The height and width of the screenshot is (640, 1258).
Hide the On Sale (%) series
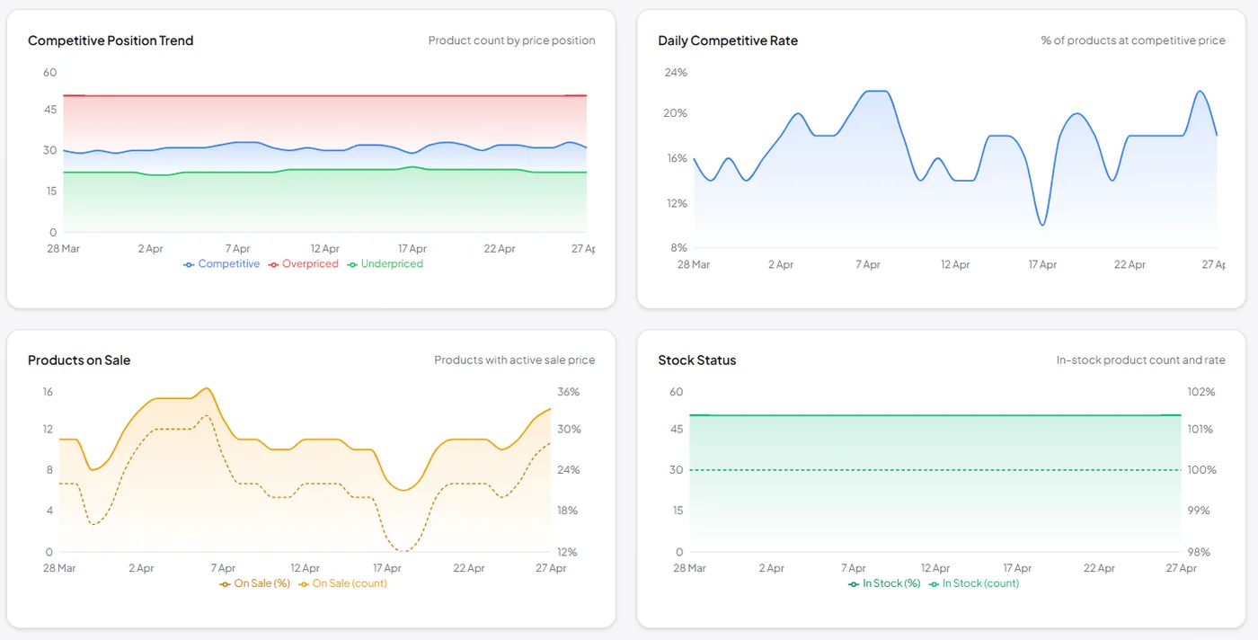tap(254, 583)
